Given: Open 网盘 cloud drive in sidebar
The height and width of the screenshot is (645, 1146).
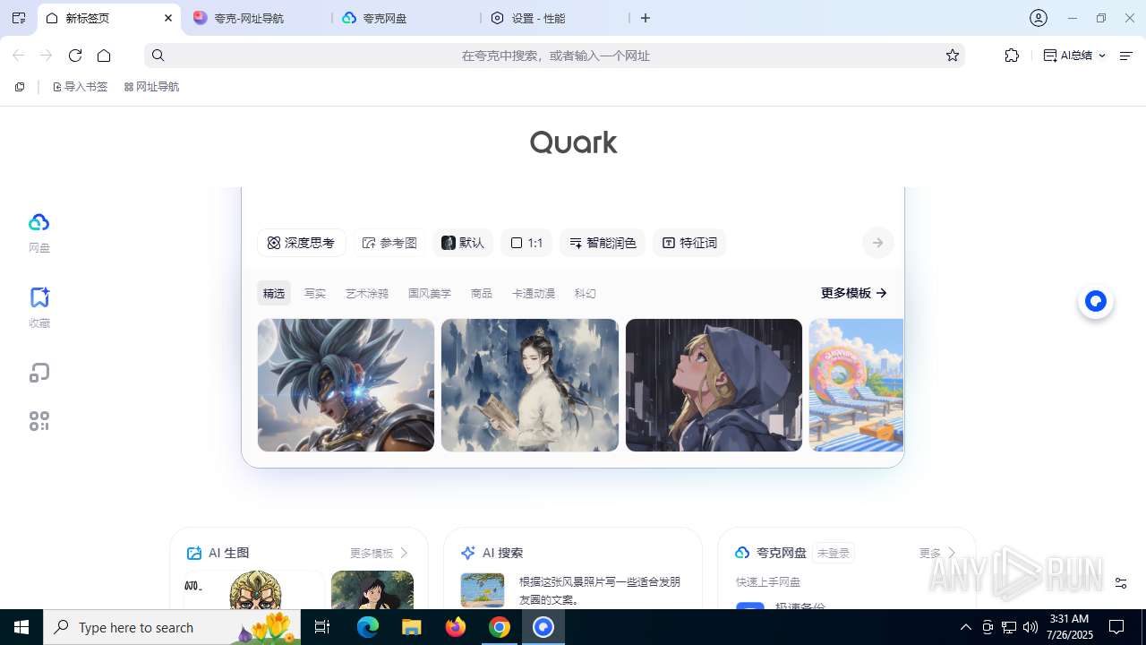Looking at the screenshot, I should [x=38, y=233].
